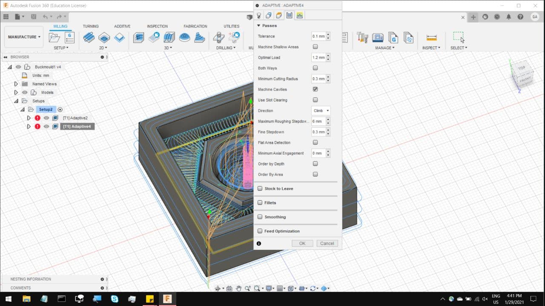
Task: Uncheck the Machine Cavities checkbox
Action: point(315,89)
